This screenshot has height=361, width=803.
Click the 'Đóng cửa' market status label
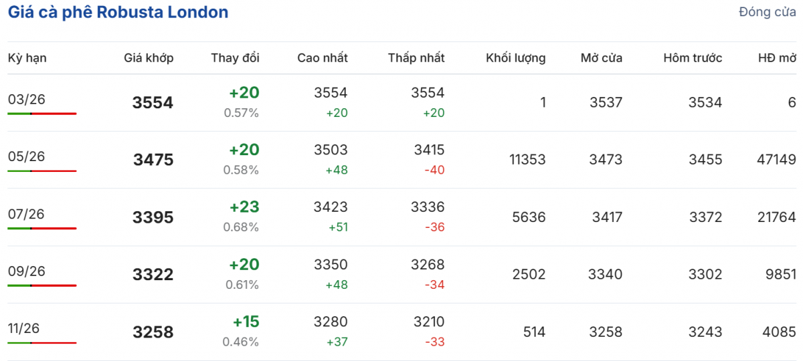point(767,12)
